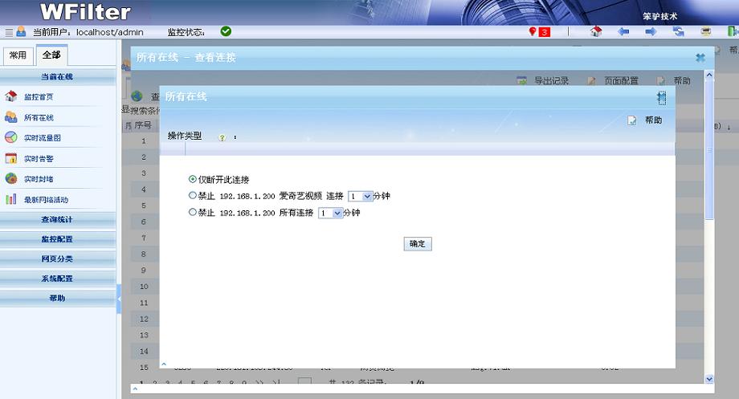Close the 所有在线 - 查看连接 window
739x399 pixels.
(x=700, y=58)
